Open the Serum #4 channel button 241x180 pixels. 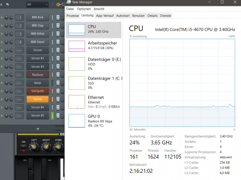[x=37, y=108]
